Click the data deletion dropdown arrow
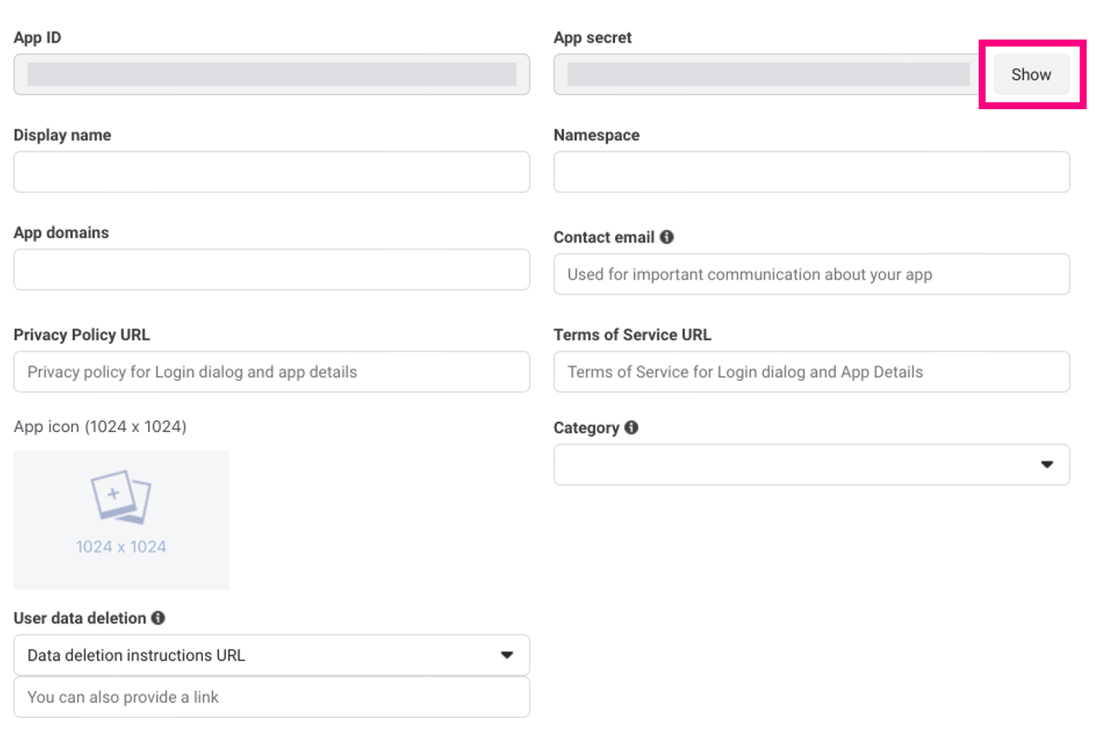 508,655
